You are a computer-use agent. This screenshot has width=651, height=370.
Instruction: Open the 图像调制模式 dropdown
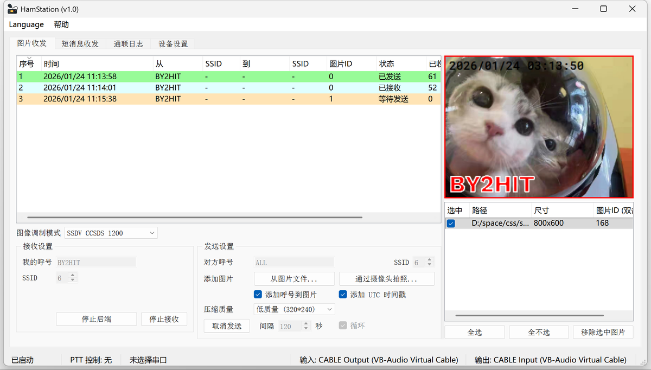[x=111, y=232]
